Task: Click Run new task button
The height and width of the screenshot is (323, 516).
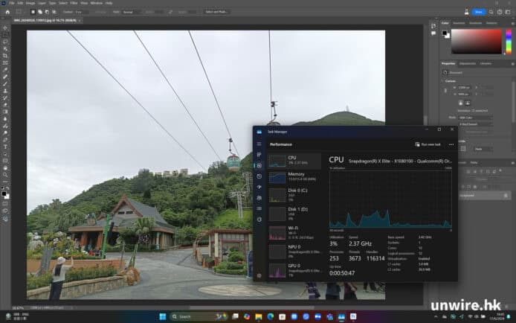Action: tap(428, 144)
